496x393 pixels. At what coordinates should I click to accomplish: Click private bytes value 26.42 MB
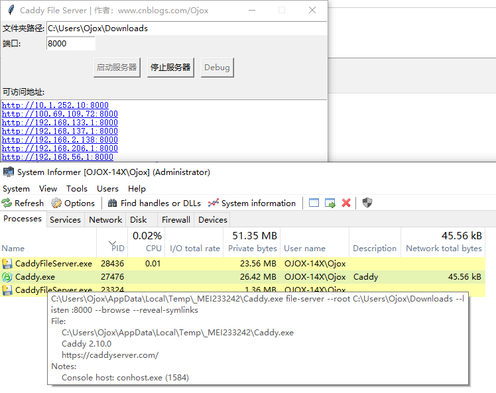click(258, 277)
